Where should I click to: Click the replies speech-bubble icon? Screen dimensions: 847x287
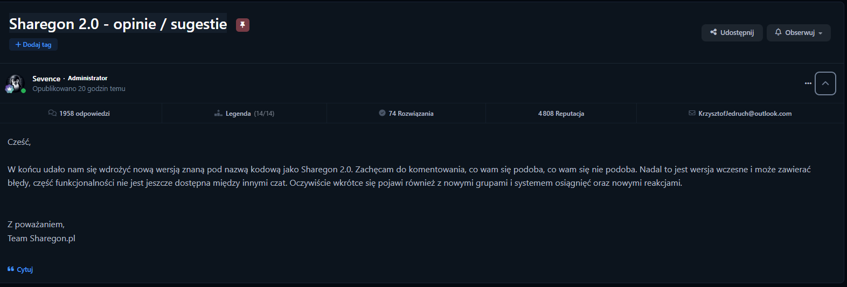click(x=52, y=113)
